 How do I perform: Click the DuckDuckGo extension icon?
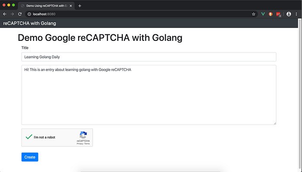tap(271, 14)
